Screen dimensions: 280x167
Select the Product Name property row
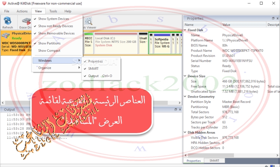231,51
